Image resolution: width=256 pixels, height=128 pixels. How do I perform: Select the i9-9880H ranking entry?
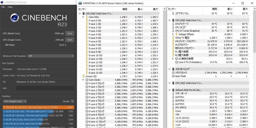pyautogui.click(x=38, y=123)
